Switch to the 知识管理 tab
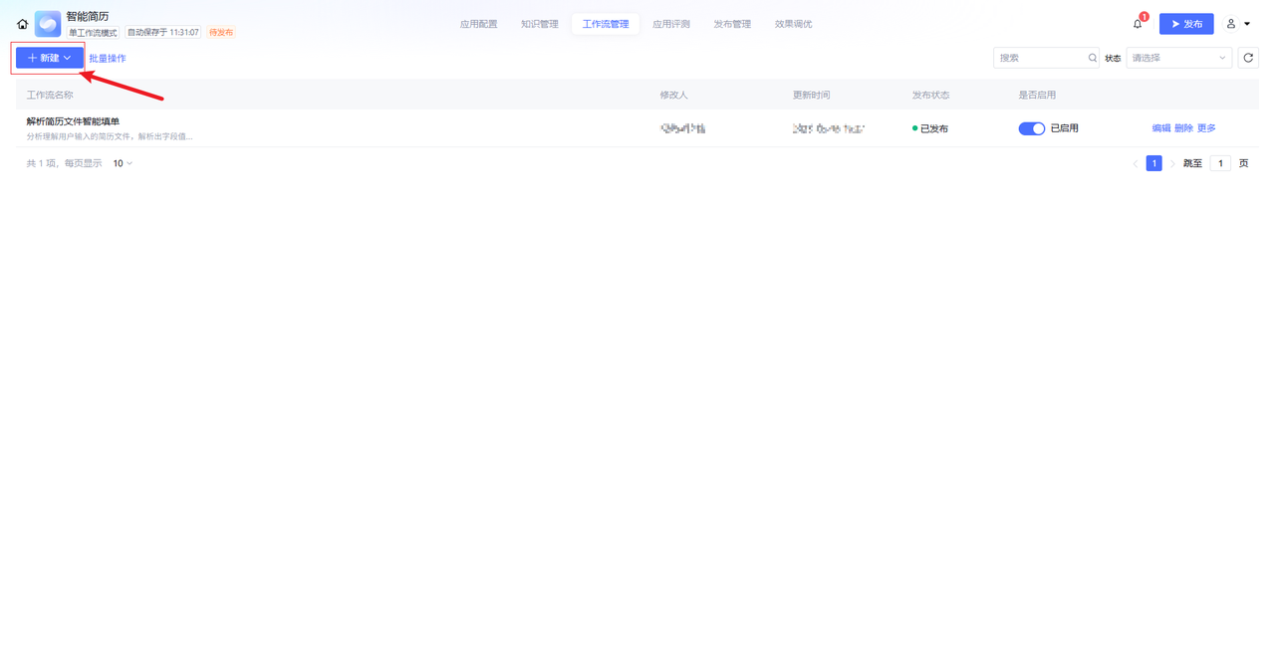1275x647 pixels. [x=539, y=24]
